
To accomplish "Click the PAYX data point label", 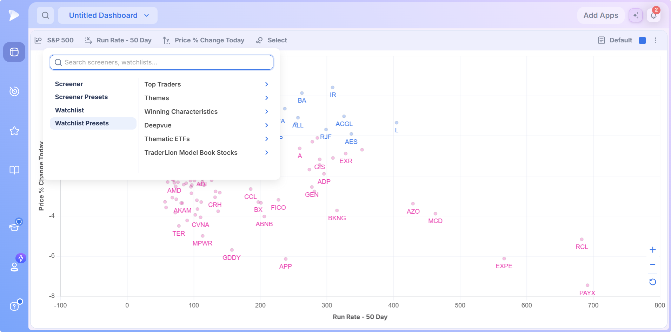I will [587, 293].
